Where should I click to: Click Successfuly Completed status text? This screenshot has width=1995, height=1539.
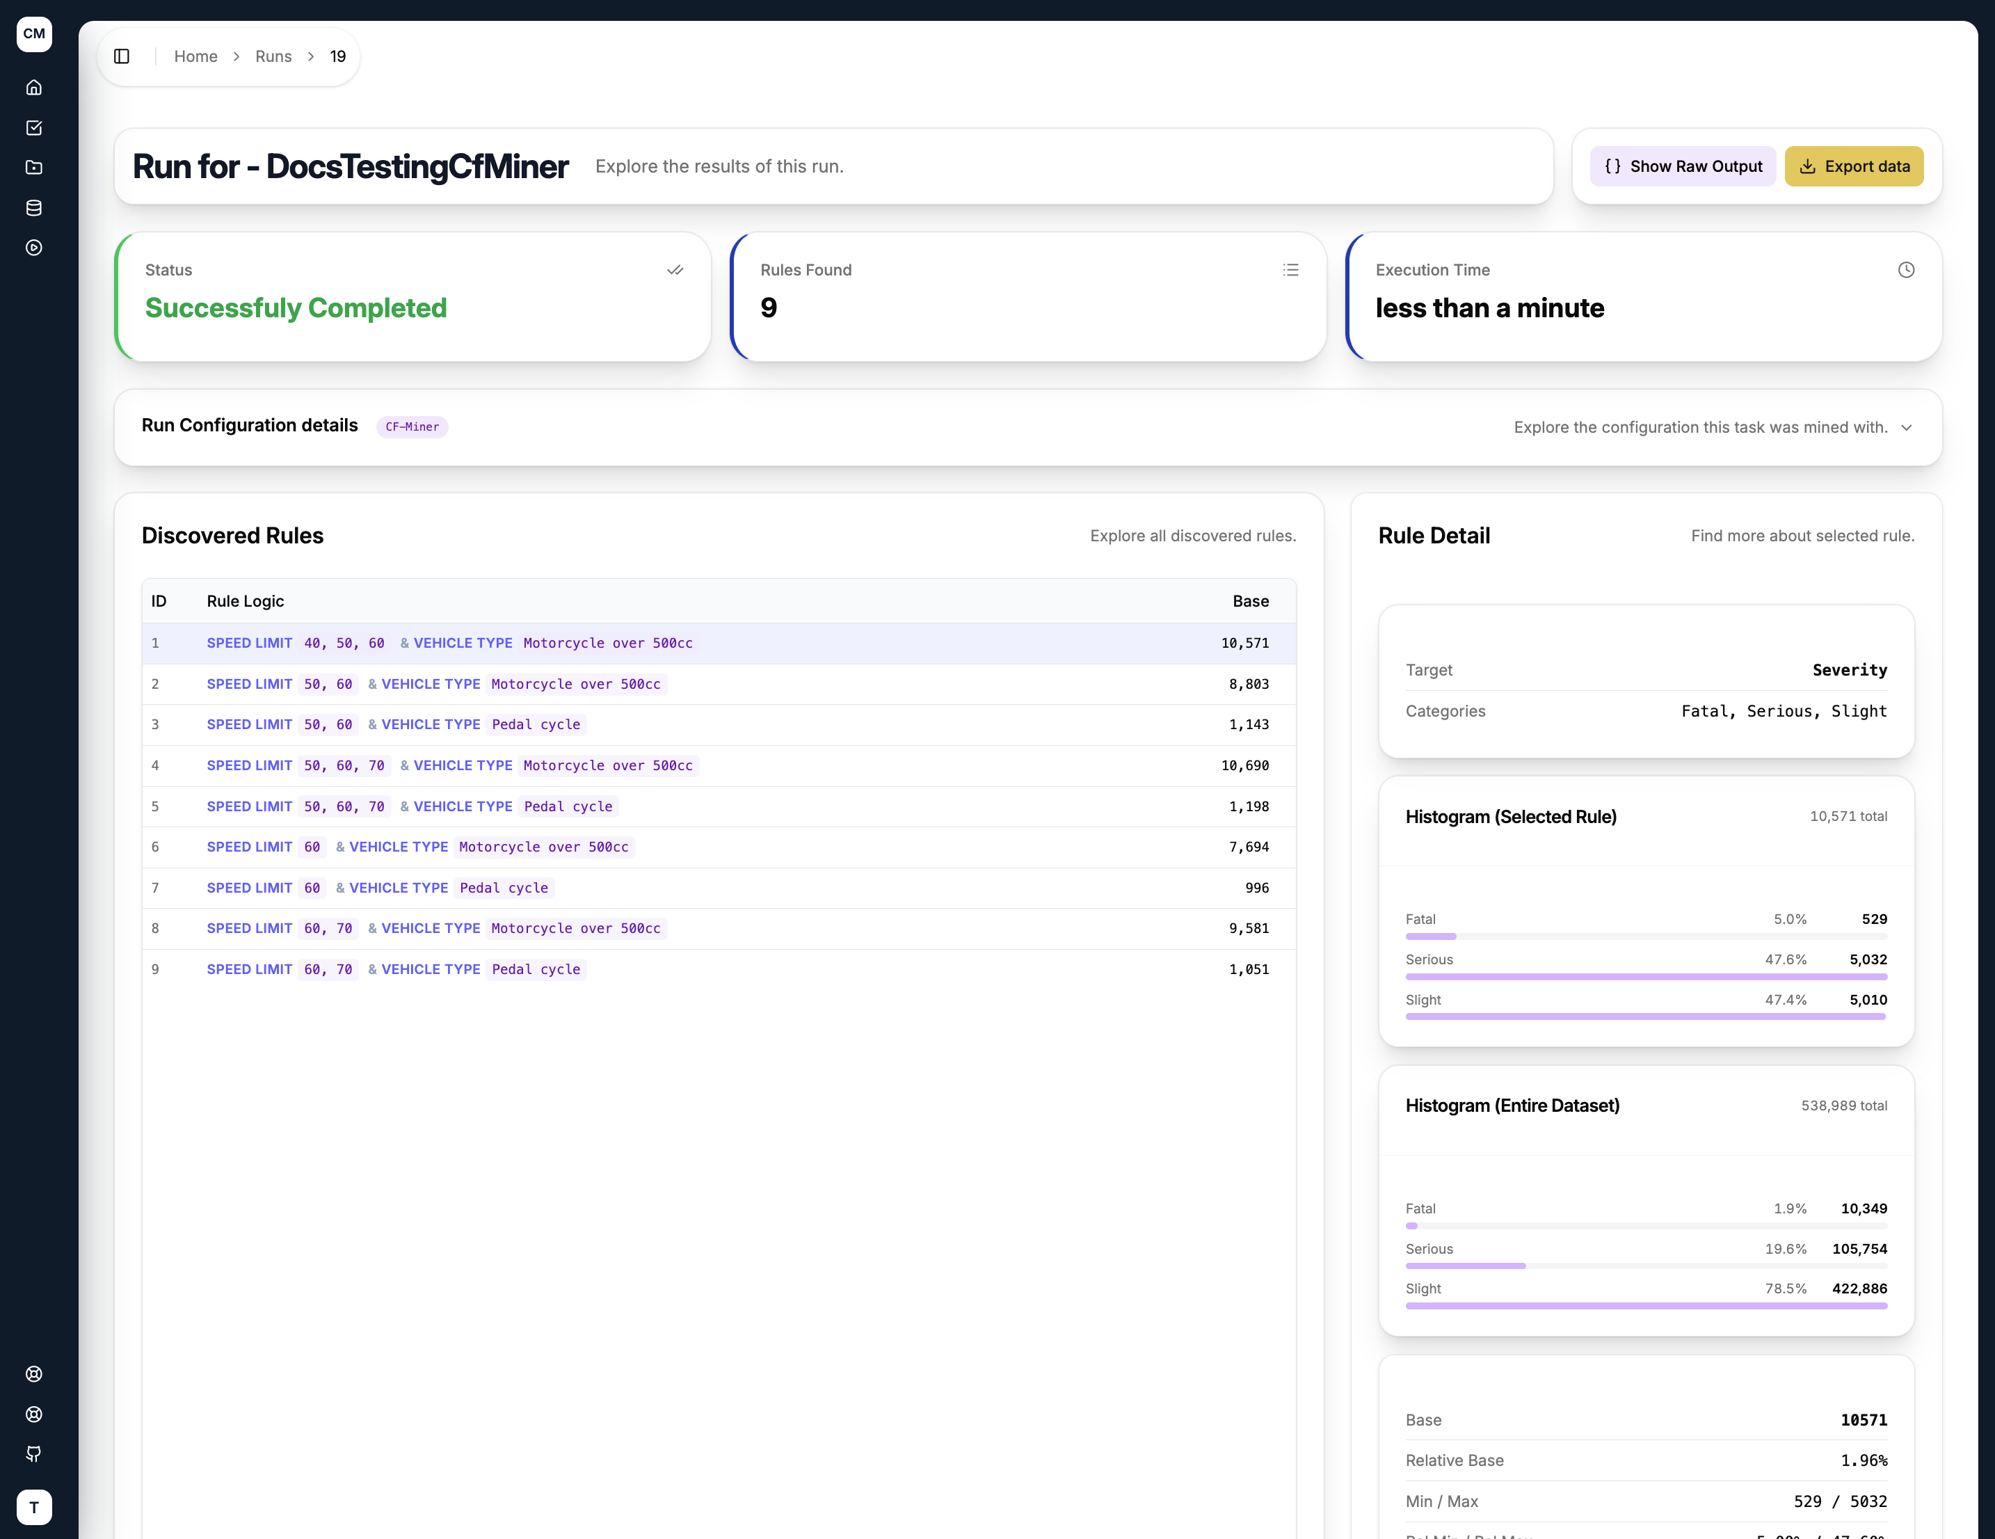coord(296,308)
